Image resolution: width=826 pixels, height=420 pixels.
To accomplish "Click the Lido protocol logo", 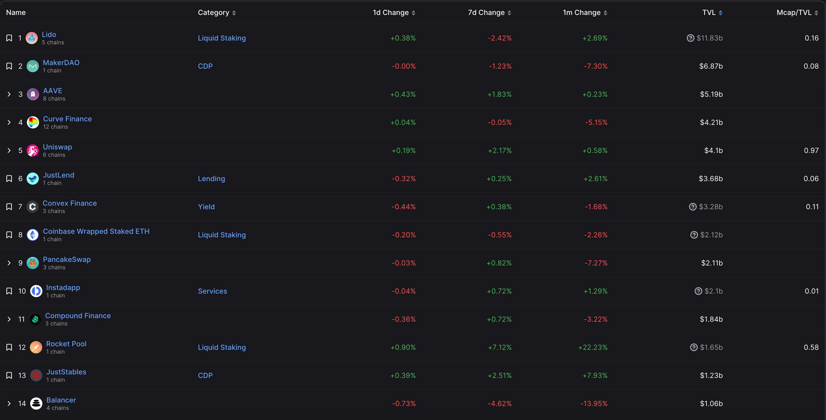I will 32,38.
